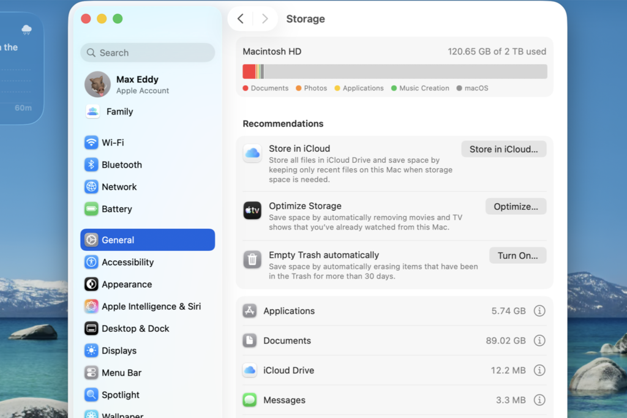The height and width of the screenshot is (418, 627).
Task: Select General in the sidebar
Action: pos(148,240)
